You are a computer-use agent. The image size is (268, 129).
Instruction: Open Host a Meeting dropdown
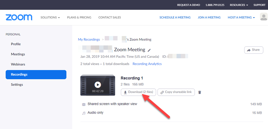(241, 18)
